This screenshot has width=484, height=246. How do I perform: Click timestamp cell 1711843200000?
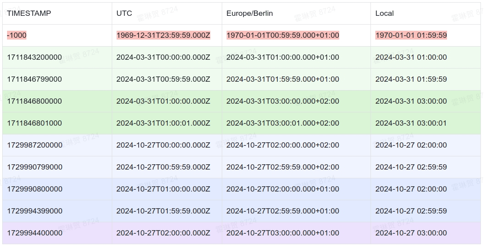[x=34, y=57]
